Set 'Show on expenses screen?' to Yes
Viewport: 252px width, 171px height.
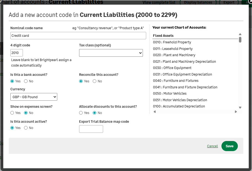12,113
